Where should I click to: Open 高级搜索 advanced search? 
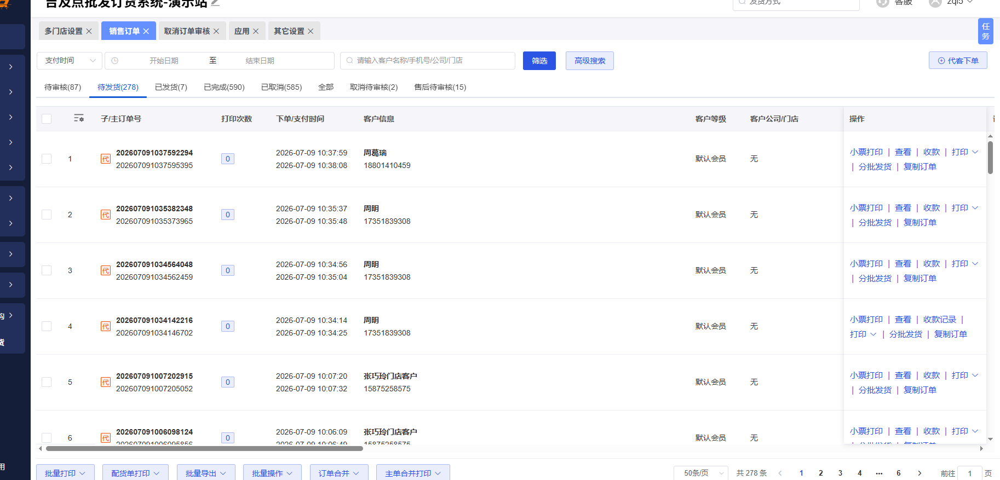coord(590,61)
